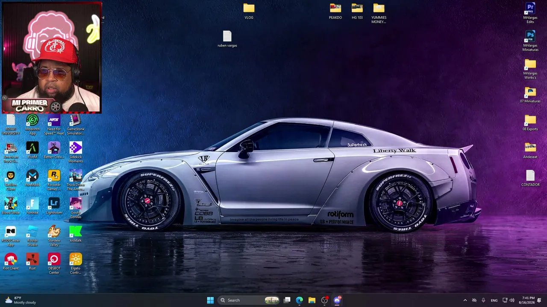Select the Stardew Valley shortcut

click(54, 236)
